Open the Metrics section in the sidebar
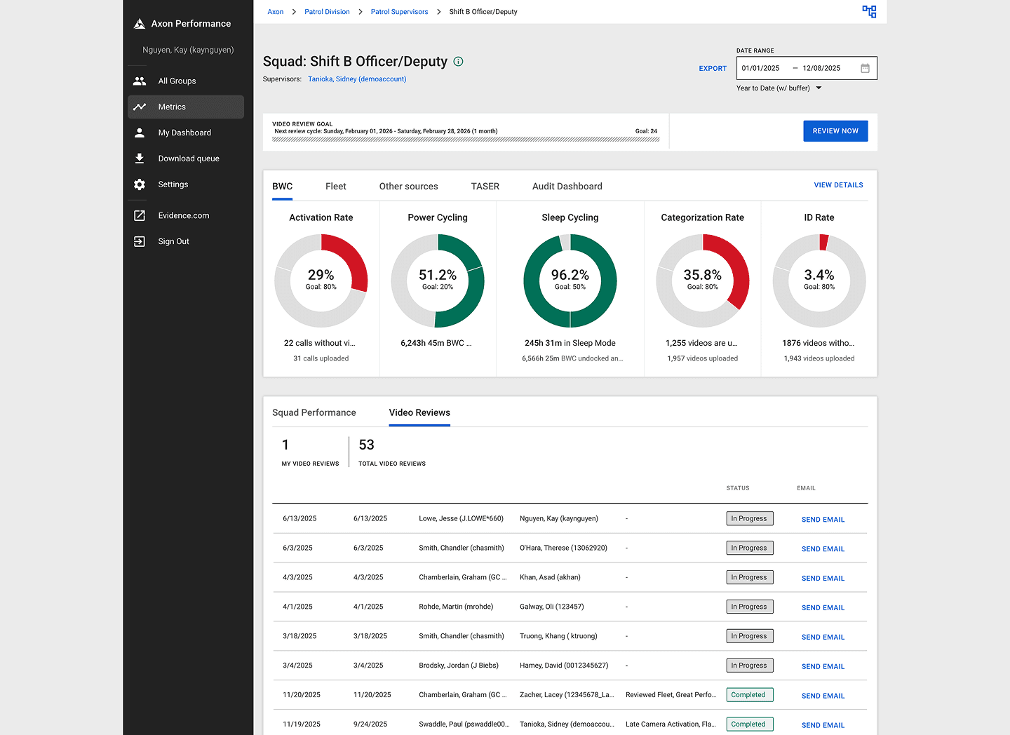This screenshot has width=1010, height=735. [173, 107]
